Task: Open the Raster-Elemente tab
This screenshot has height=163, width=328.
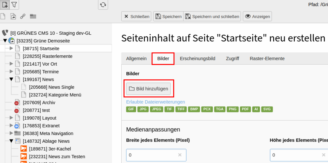Action: click(267, 58)
